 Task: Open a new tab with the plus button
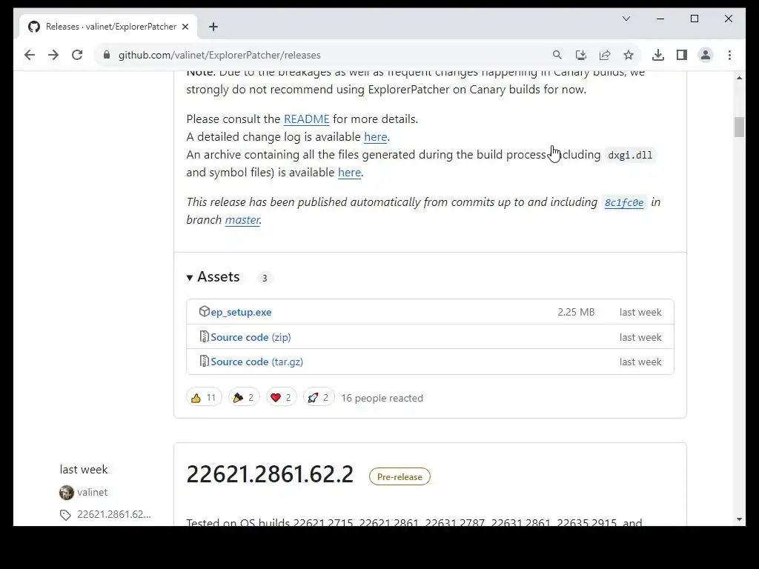coord(213,27)
